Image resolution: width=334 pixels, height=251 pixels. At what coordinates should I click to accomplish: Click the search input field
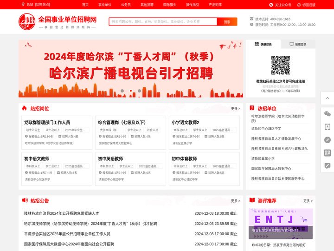tap(163, 21)
